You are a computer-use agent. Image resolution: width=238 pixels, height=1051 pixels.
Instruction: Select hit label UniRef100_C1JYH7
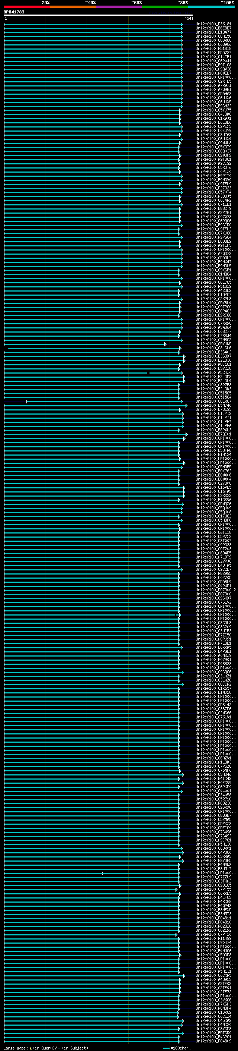pos(213,422)
